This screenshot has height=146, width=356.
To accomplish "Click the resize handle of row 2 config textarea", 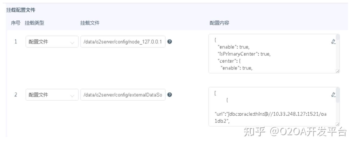I will (338, 124).
